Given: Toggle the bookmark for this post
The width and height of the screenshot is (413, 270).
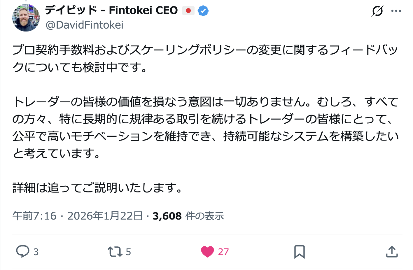Looking at the screenshot, I should pos(299,252).
